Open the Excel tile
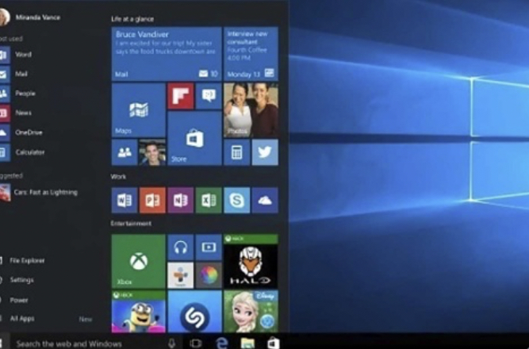Viewport: 529px width, 349px height. pyautogui.click(x=209, y=201)
